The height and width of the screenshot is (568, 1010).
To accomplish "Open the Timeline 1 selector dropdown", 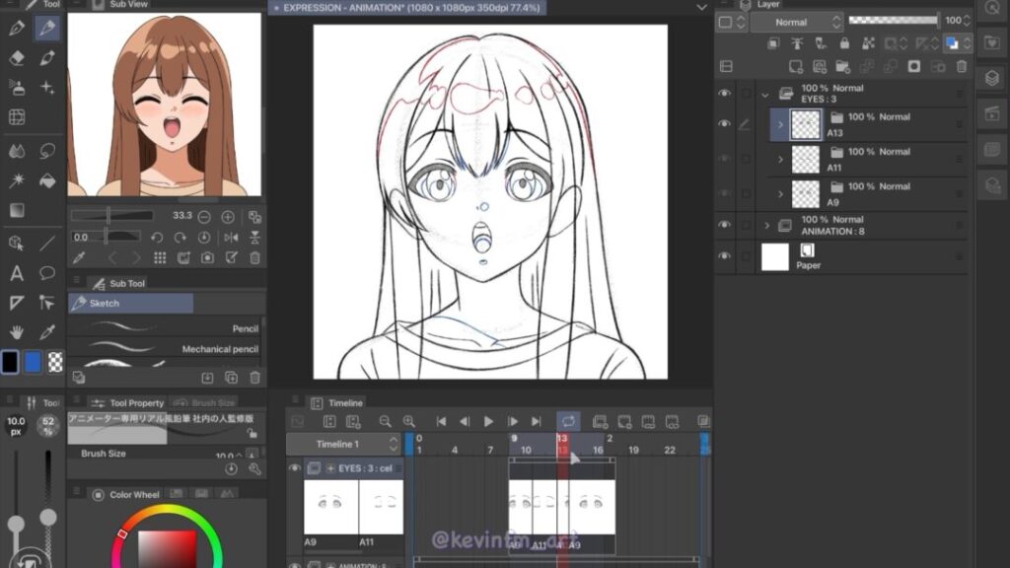I will coord(344,445).
